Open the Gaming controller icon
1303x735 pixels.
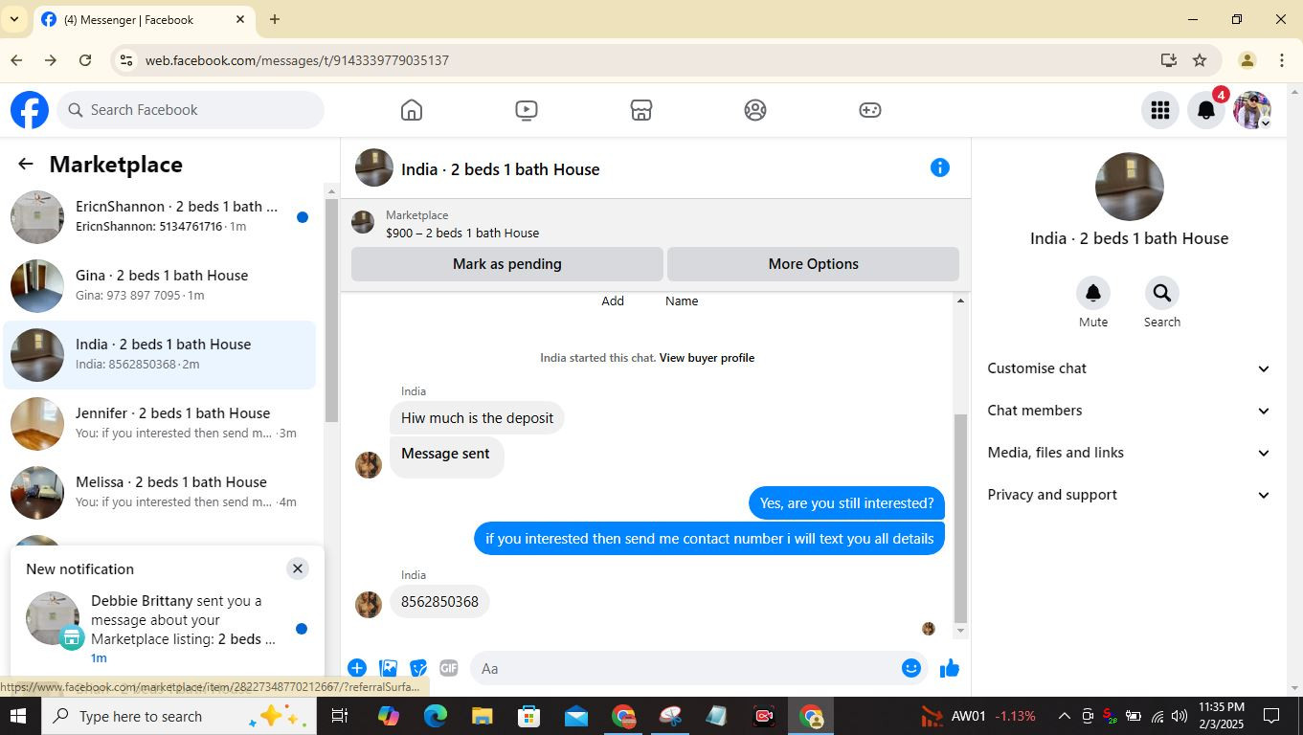click(x=870, y=110)
